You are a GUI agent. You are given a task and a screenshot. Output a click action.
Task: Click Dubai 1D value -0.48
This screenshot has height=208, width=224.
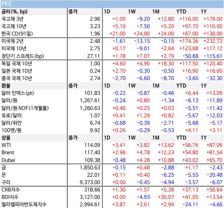tap(119, 160)
